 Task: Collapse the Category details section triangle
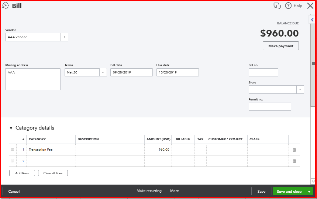click(11, 128)
